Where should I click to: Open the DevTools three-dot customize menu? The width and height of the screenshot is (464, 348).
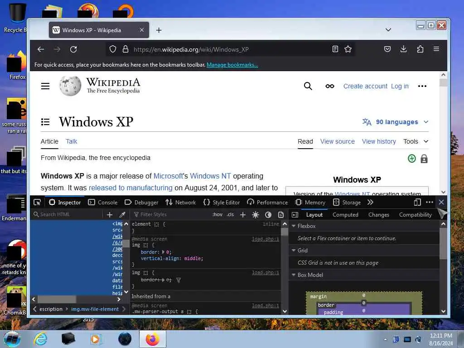(430, 202)
